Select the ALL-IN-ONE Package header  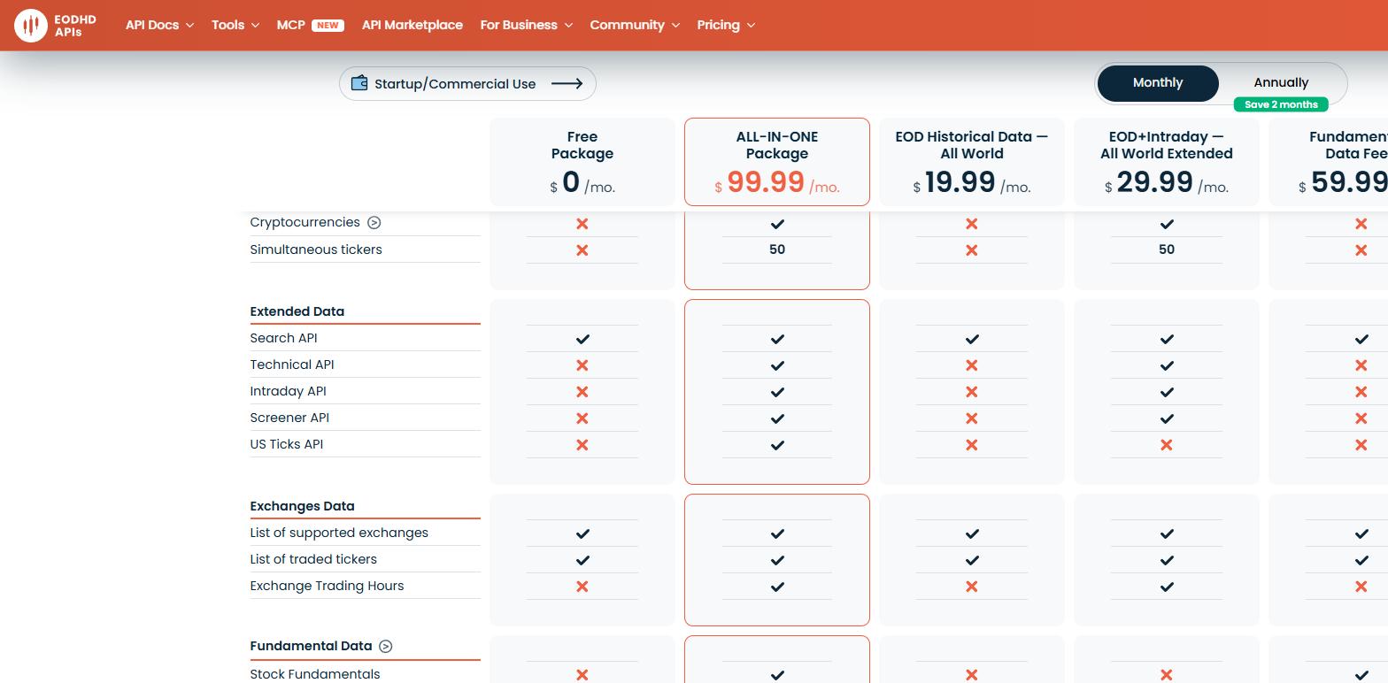777,162
